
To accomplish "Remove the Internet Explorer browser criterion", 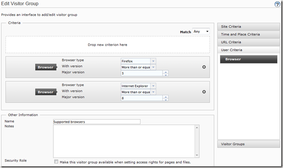I will 204,92.
